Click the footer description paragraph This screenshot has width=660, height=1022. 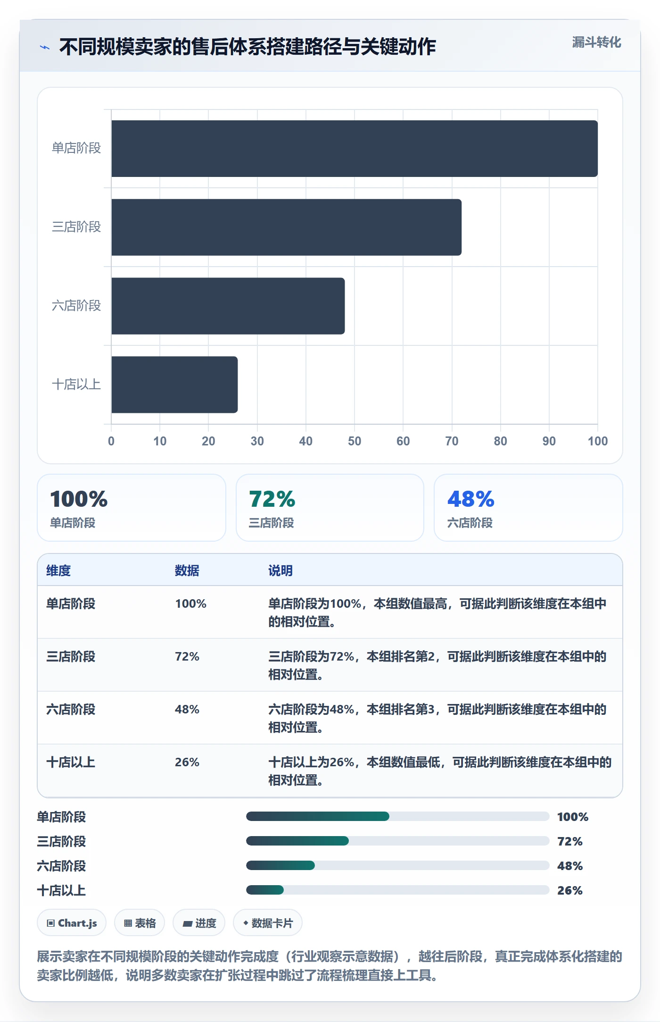tap(330, 966)
